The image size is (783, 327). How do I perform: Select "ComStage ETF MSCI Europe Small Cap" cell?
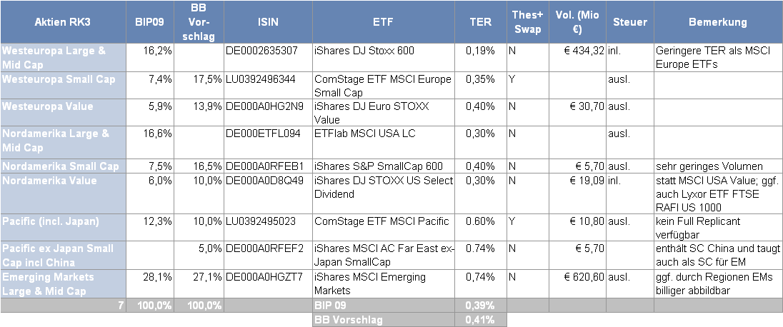(x=383, y=84)
